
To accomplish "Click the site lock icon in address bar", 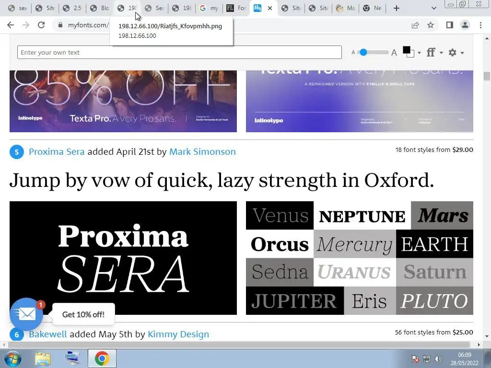I will [60, 25].
